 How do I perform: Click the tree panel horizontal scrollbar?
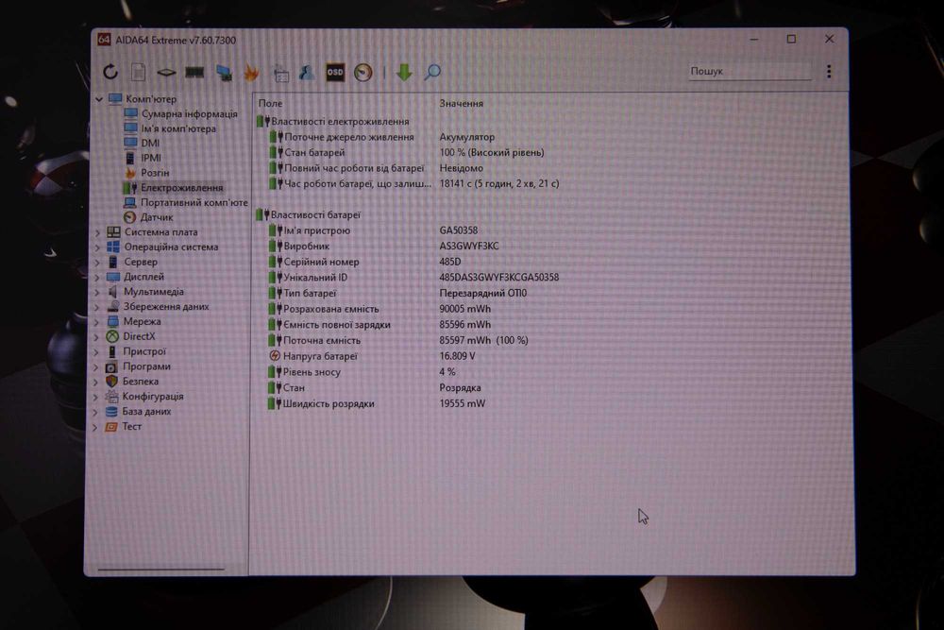pos(160,569)
